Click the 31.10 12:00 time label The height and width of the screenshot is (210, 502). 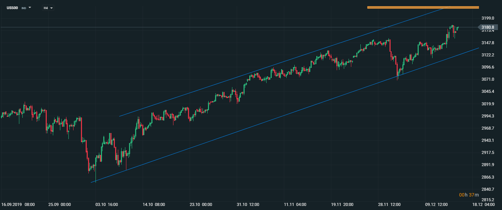tap(248, 205)
